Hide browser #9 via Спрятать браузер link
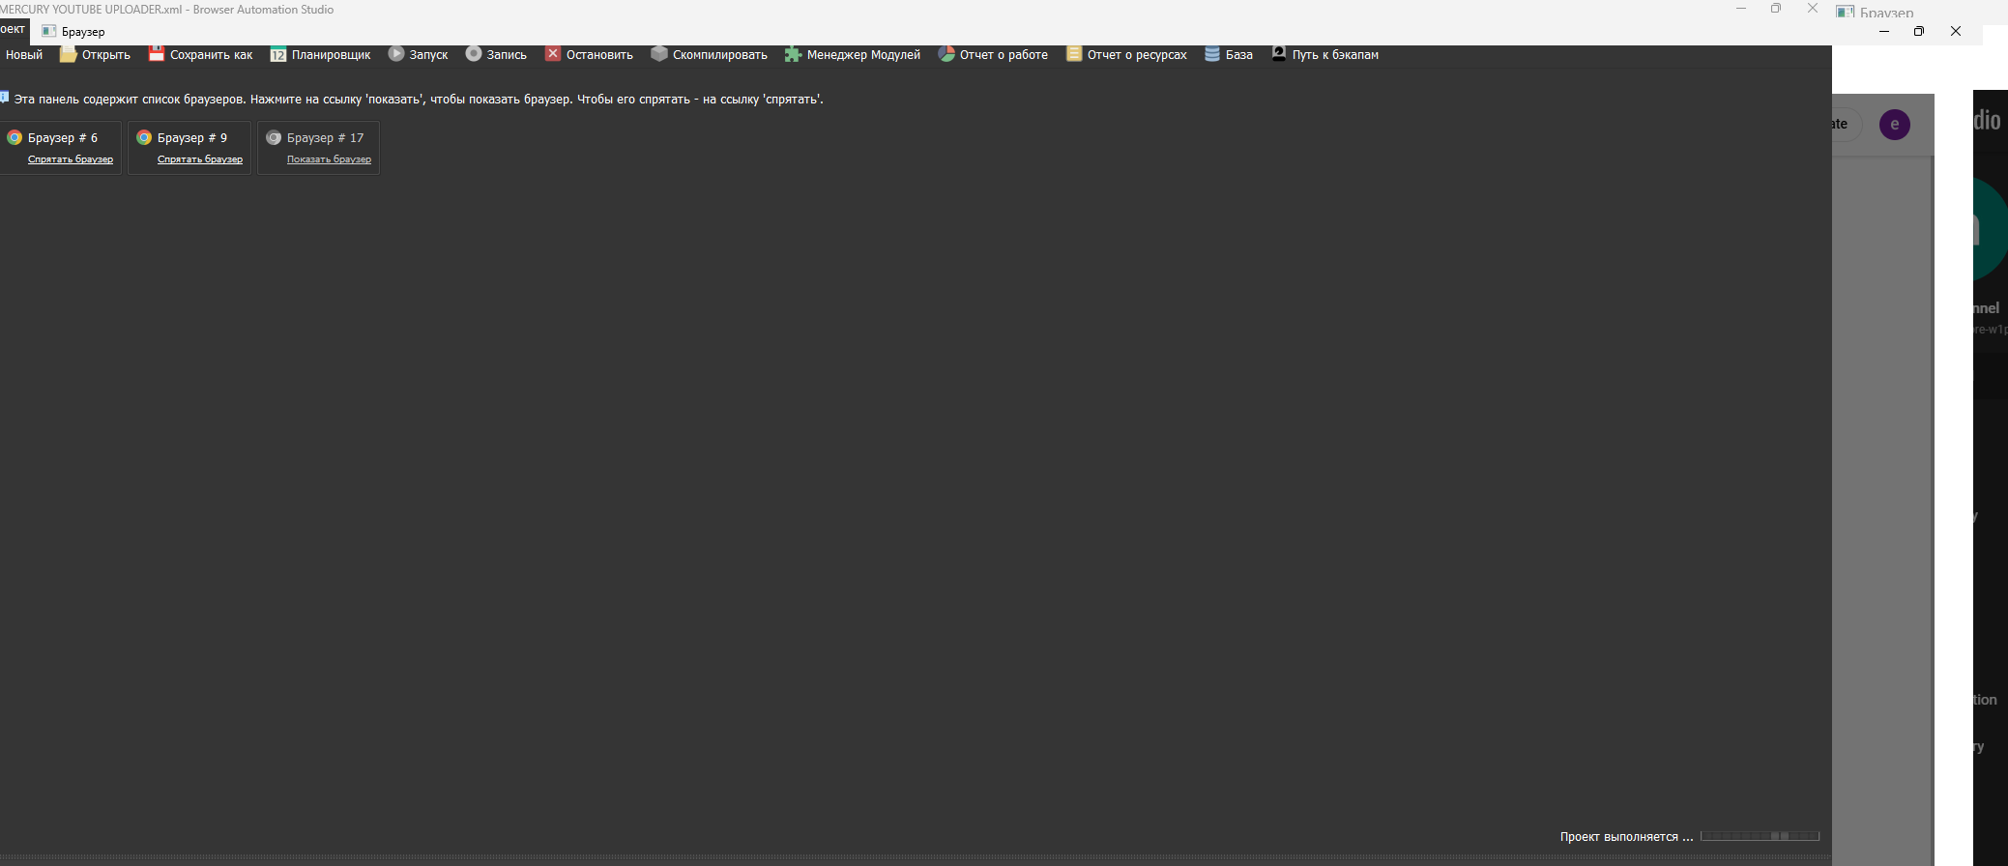 (200, 159)
